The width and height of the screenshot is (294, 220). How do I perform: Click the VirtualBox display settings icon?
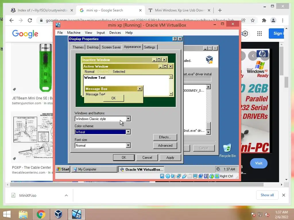coord(195,176)
